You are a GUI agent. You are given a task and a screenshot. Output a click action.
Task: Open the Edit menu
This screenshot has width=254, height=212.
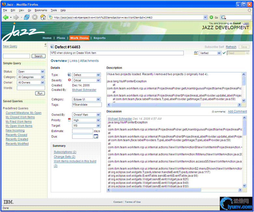13,10
